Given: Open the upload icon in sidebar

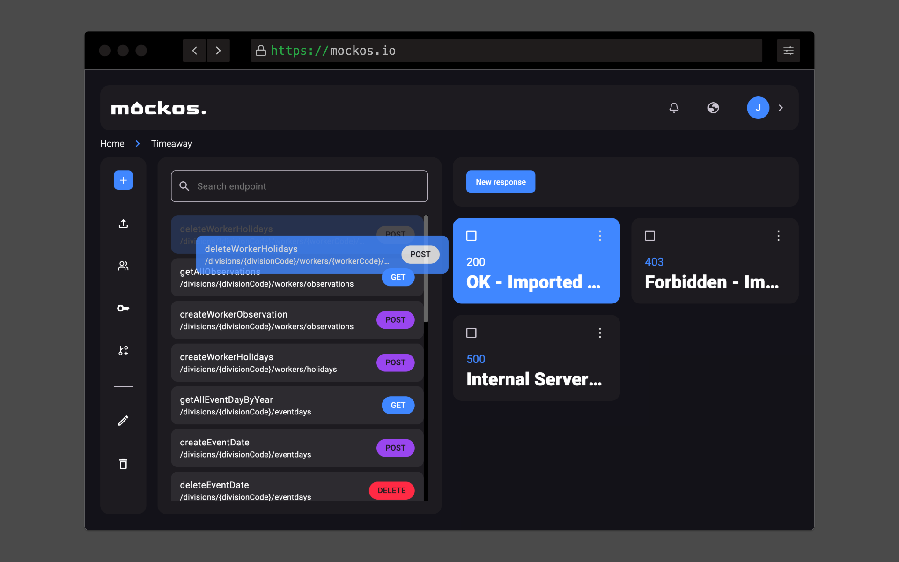Looking at the screenshot, I should [x=123, y=223].
